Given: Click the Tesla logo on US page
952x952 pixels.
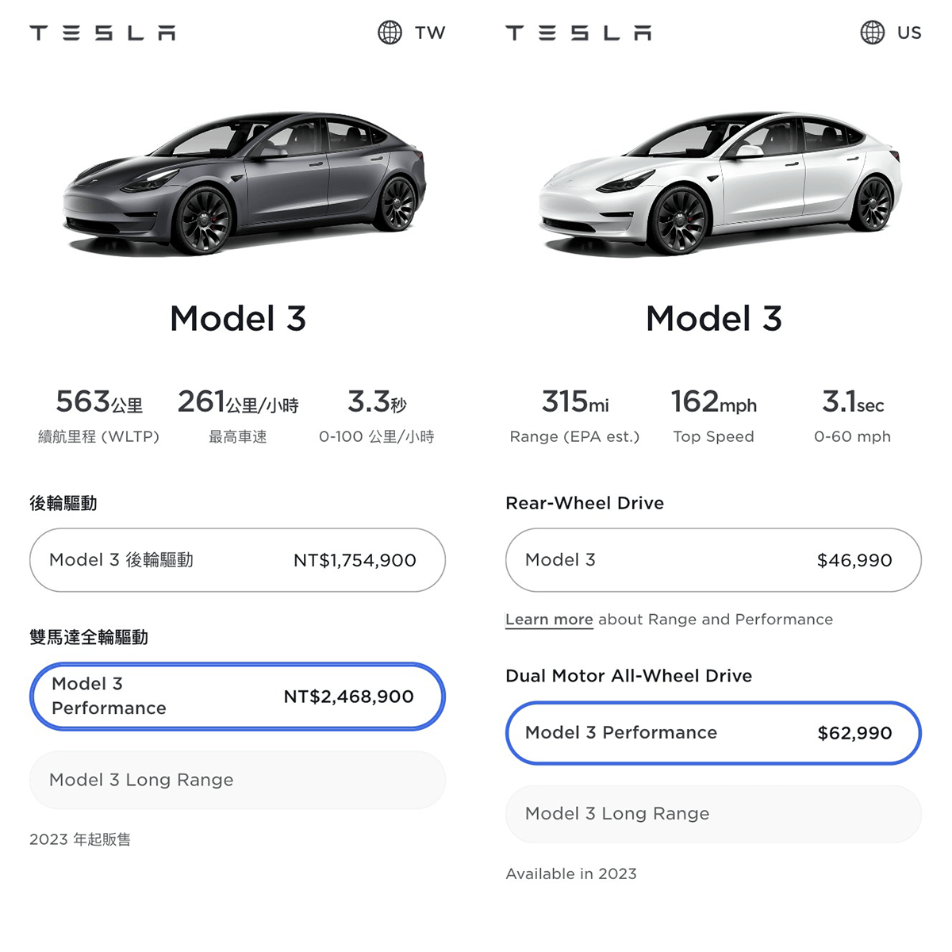Looking at the screenshot, I should [578, 33].
